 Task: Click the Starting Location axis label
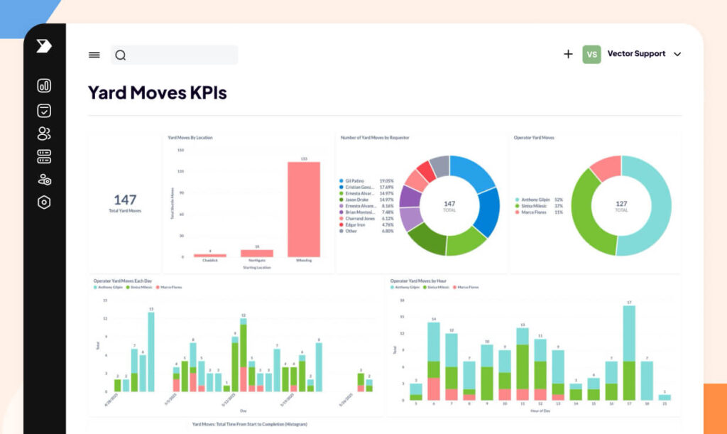257,268
